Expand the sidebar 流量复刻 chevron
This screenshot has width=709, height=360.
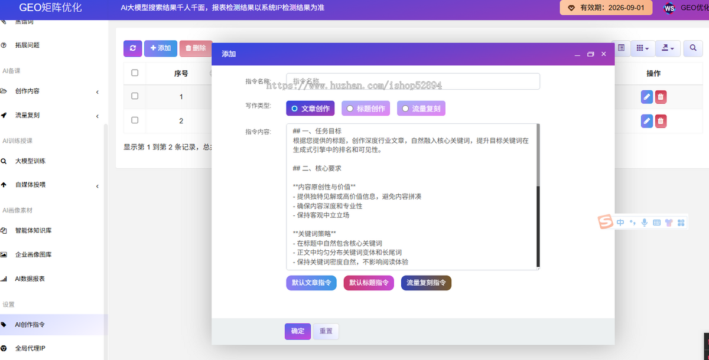(97, 116)
